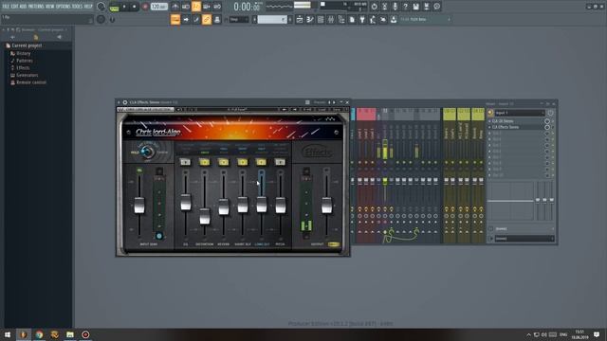
Task: Open File Explorer from the taskbar
Action: (70, 334)
